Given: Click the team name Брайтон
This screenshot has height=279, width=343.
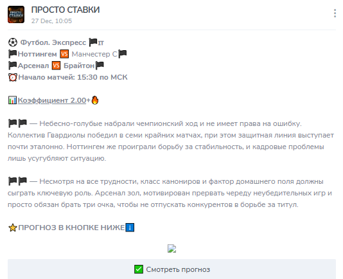Looking at the screenshot, I should [x=79, y=66].
